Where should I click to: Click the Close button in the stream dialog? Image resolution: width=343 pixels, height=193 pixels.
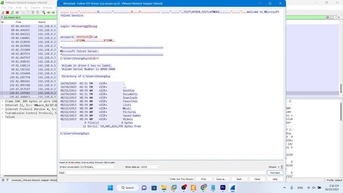click(257, 179)
